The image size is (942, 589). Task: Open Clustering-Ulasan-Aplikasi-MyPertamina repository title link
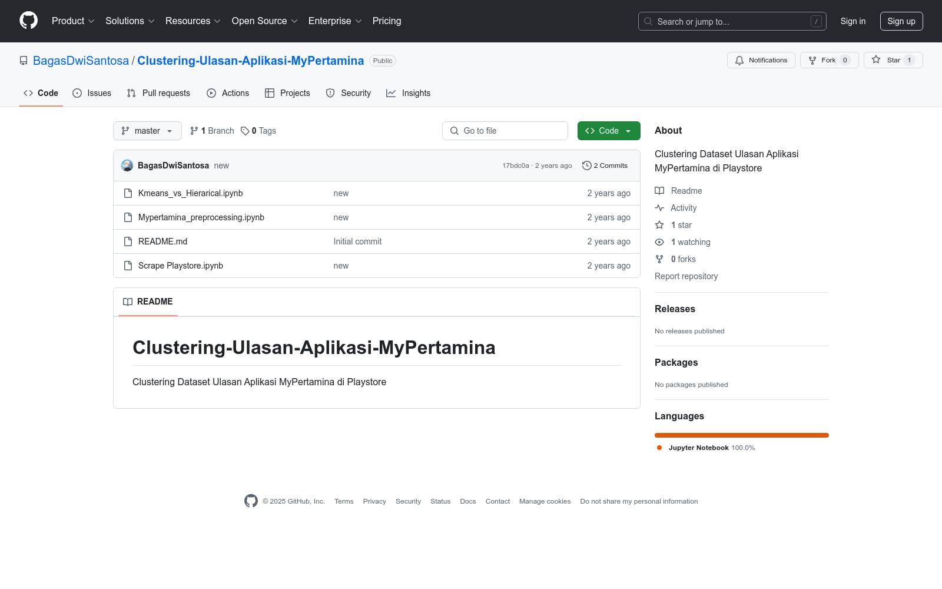click(x=250, y=61)
